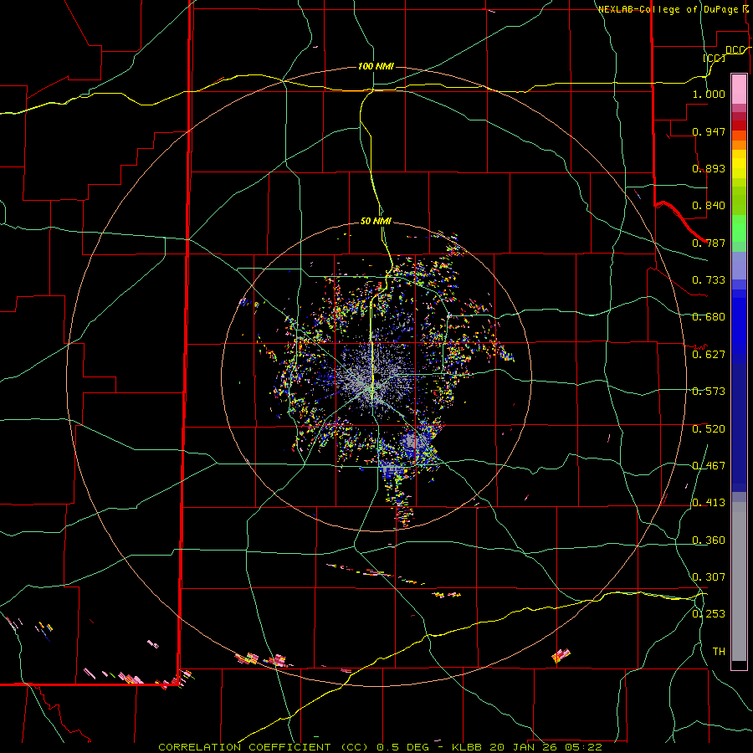Click the '20 JAN 26' date in the caption
Image resolution: width=753 pixels, height=753 pixels.
point(522,747)
